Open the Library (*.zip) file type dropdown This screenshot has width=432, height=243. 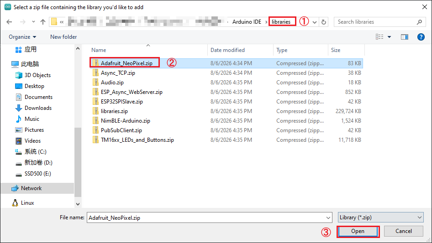pos(381,217)
